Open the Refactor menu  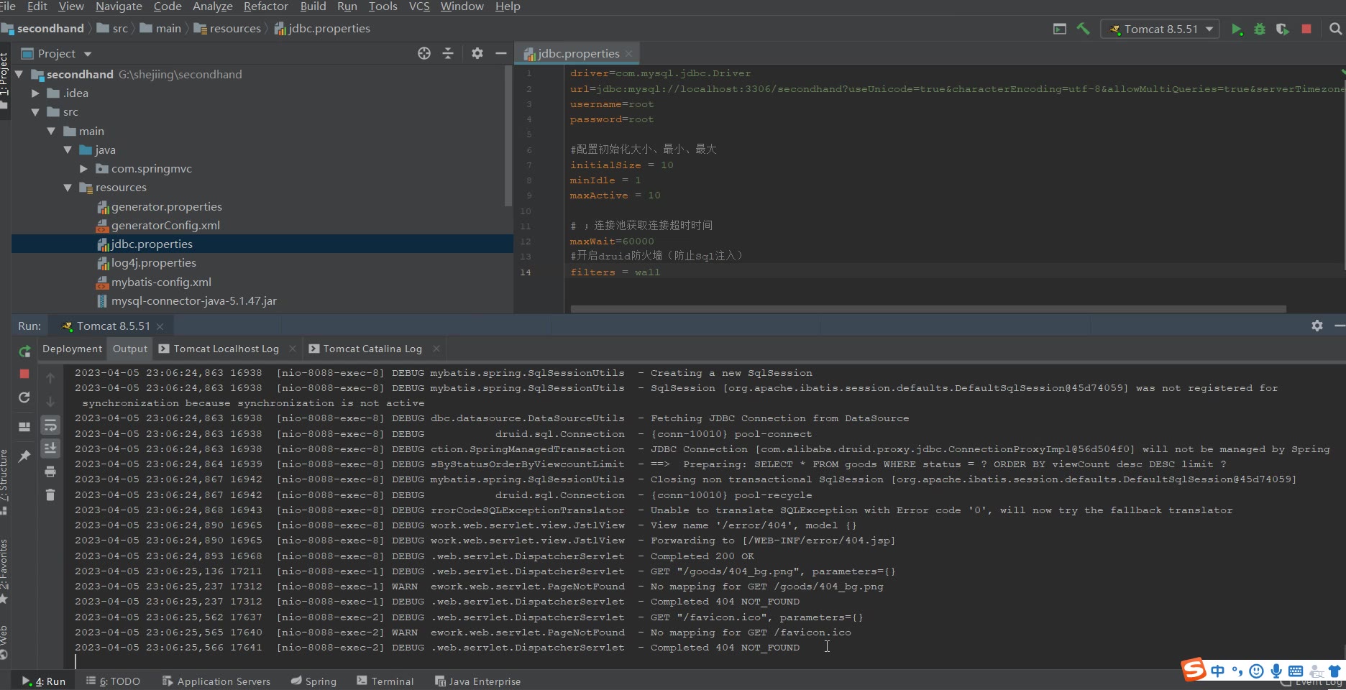tap(265, 6)
